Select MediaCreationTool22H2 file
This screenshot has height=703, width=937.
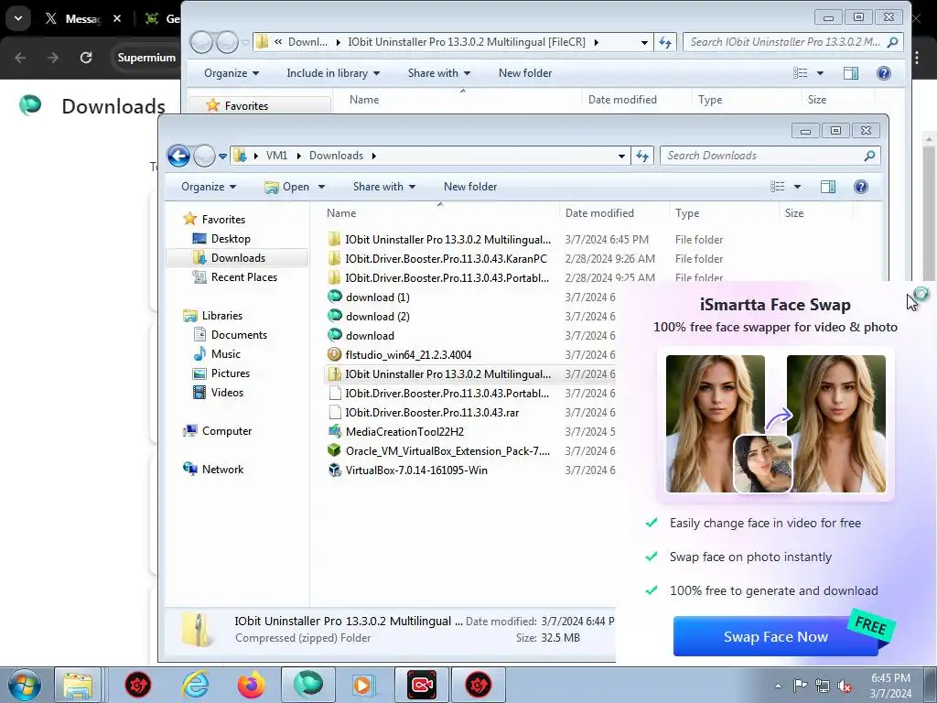click(404, 432)
